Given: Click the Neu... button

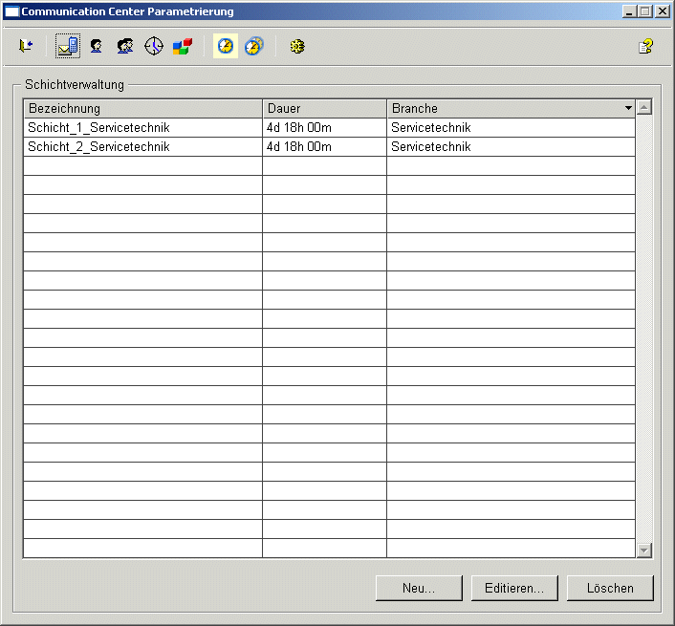Looking at the screenshot, I should pos(419,589).
